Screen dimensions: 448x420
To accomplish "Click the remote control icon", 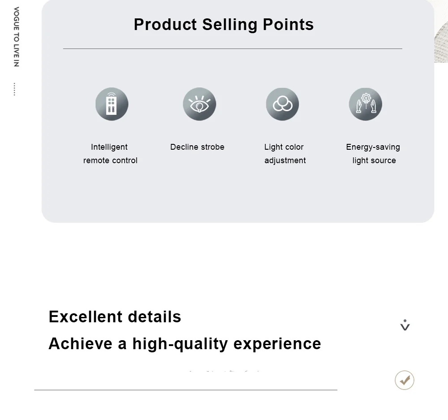I will point(112,104).
